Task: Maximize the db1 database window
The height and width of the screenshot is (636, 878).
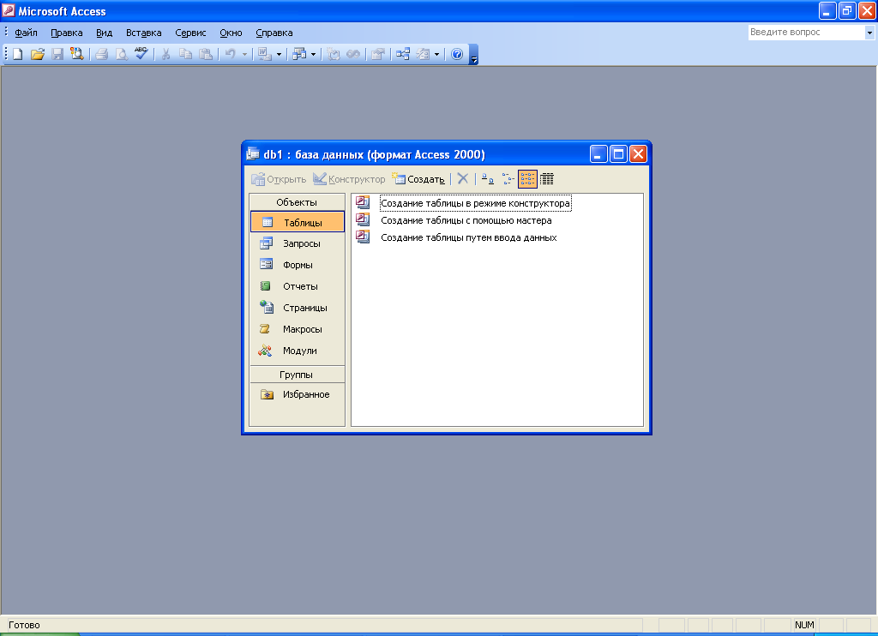Action: pos(619,154)
